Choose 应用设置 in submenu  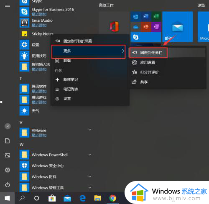point(167,62)
